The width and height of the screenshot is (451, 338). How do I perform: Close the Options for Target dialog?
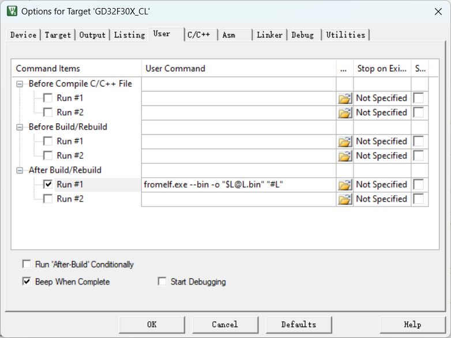pos(438,12)
